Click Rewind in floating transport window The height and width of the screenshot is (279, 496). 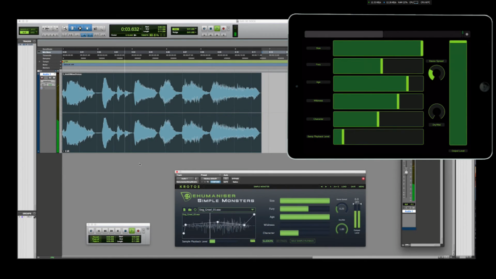pos(105,231)
